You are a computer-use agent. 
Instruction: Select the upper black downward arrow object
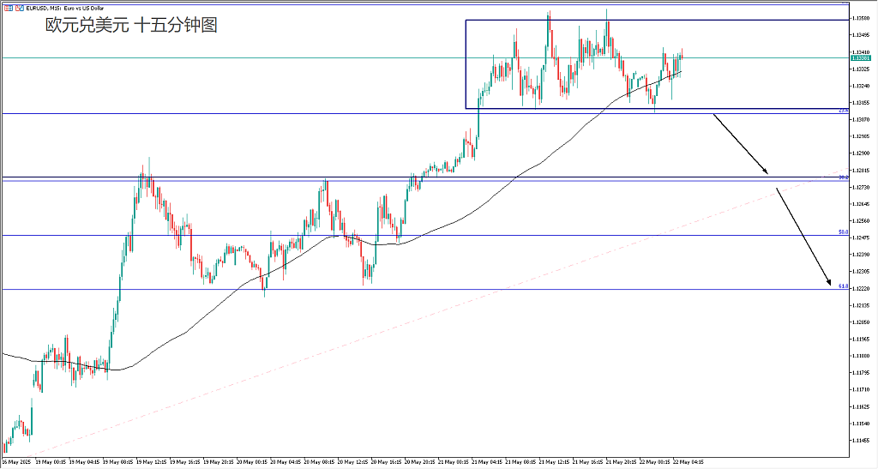(740, 144)
